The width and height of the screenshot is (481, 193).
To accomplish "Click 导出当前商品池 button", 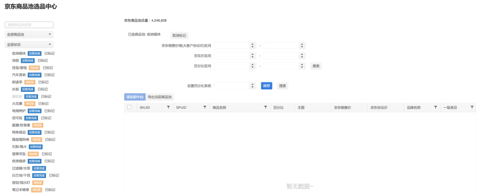I will click(160, 97).
